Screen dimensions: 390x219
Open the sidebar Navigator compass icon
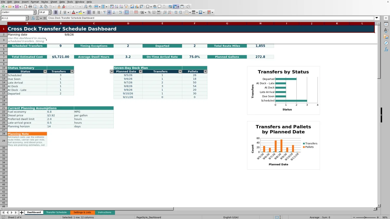386,43
